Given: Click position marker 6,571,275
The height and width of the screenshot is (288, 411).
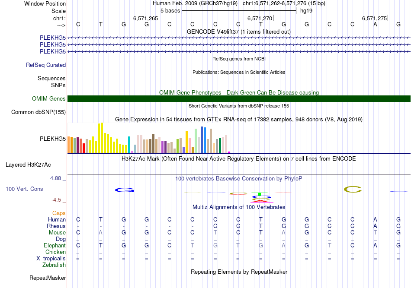Looking at the screenshot, I should (375, 18).
